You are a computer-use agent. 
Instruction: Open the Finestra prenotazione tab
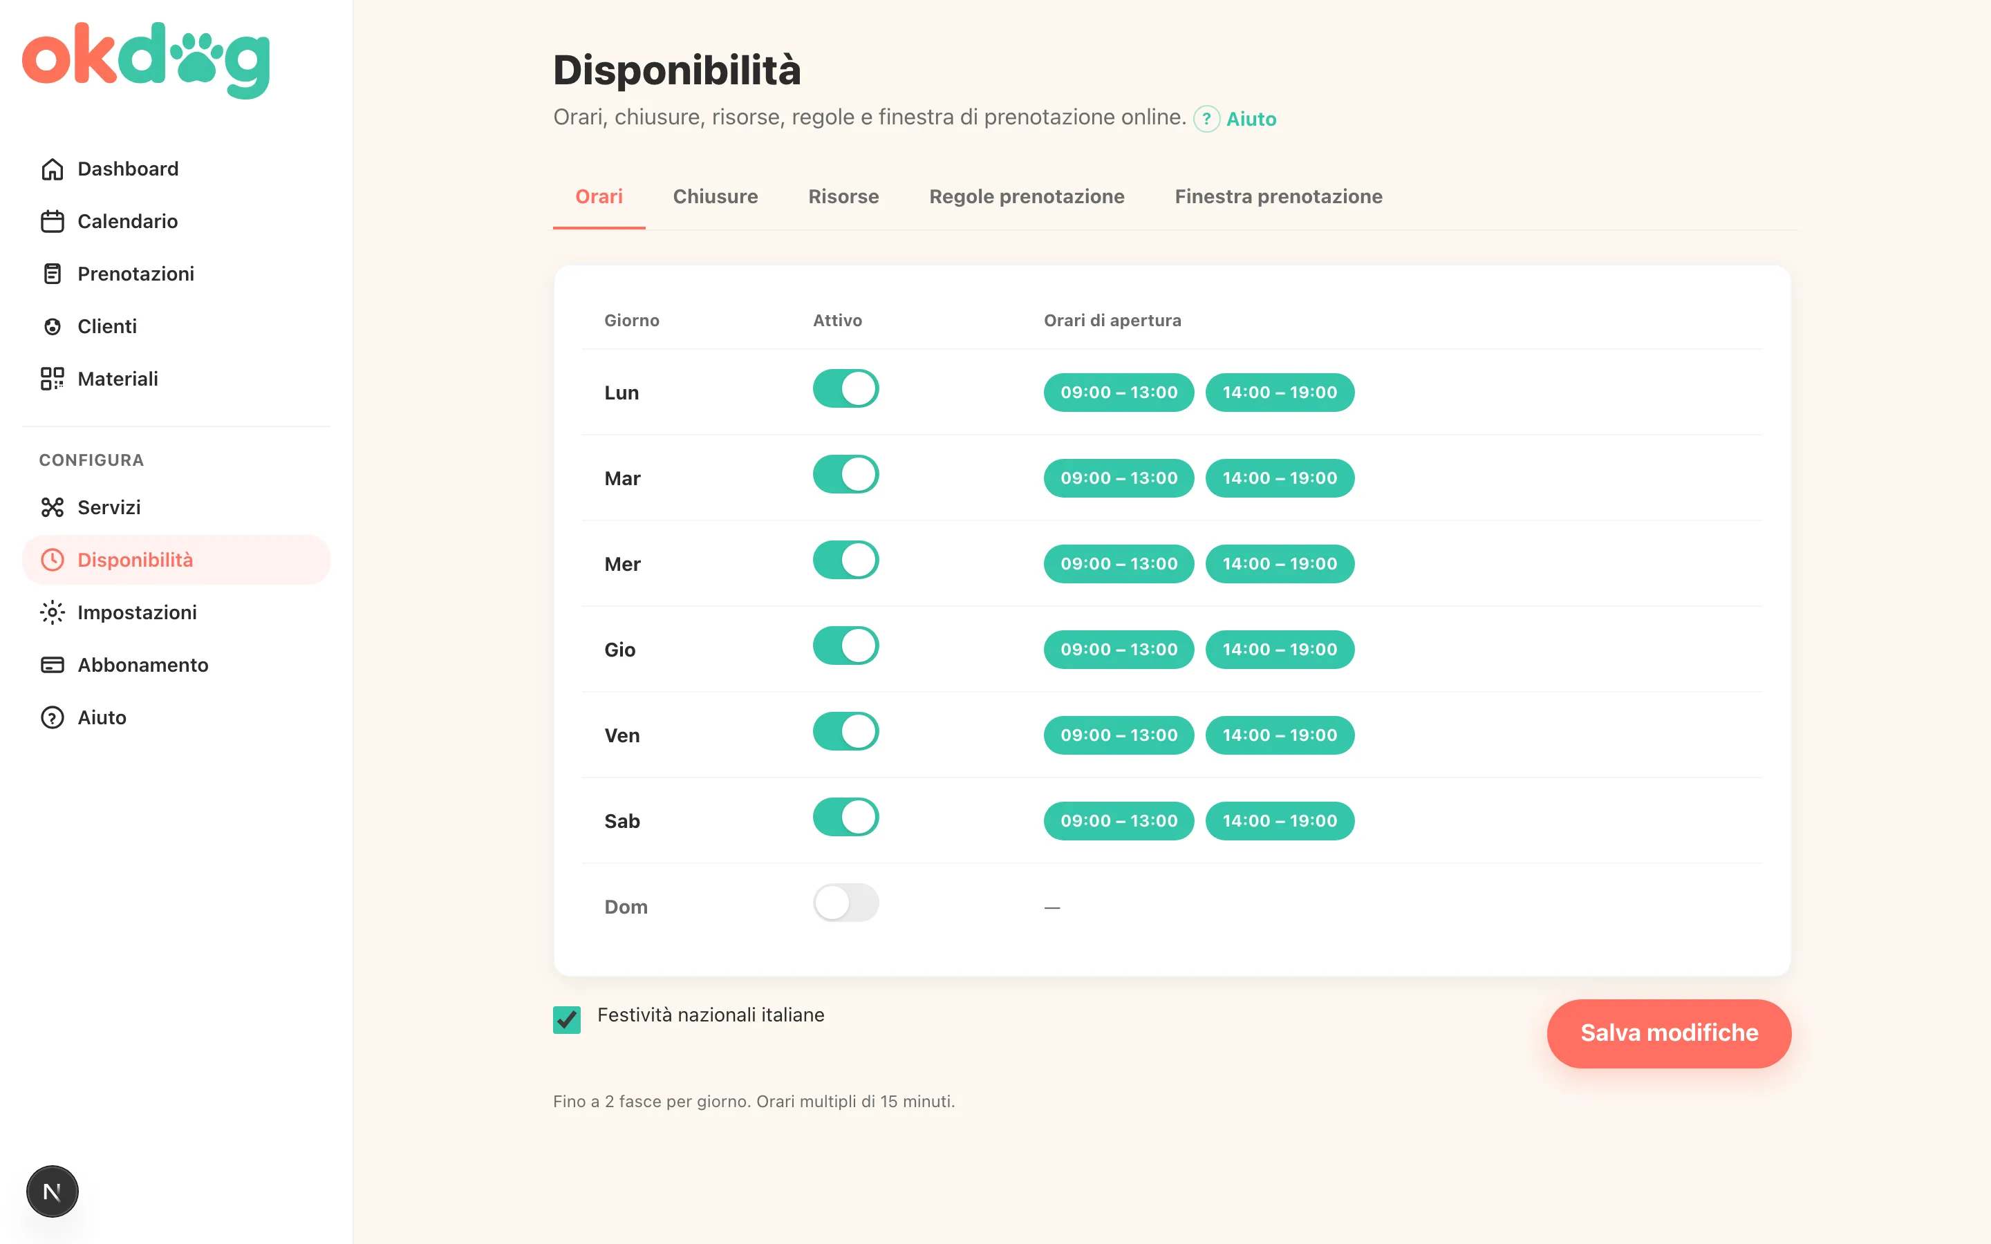(1278, 197)
